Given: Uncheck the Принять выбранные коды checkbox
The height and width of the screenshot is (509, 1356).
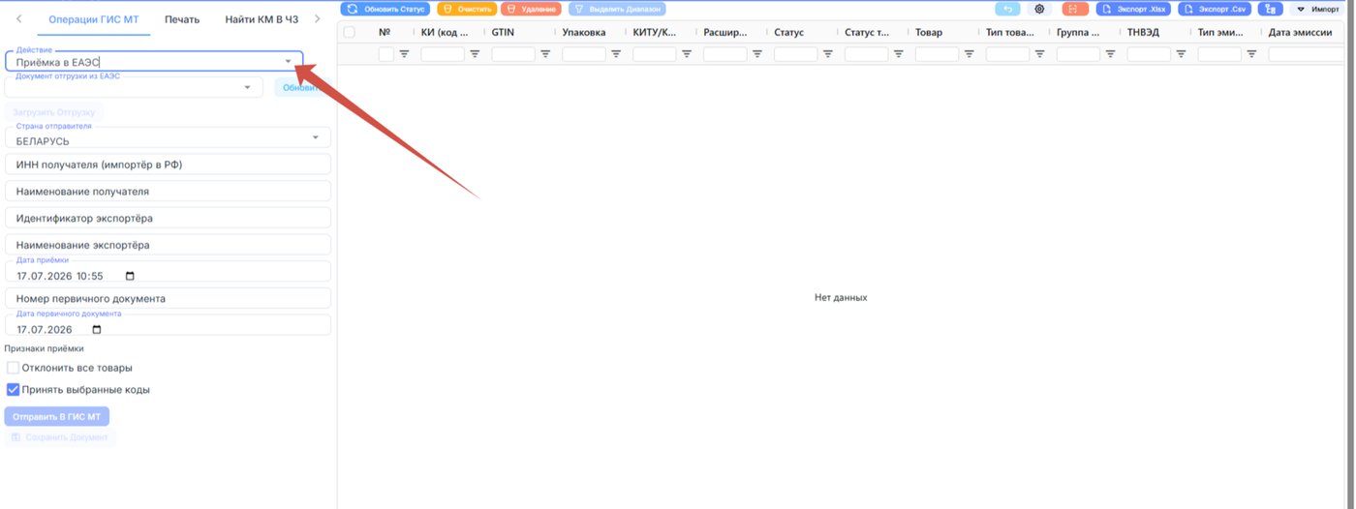Looking at the screenshot, I should click(13, 390).
